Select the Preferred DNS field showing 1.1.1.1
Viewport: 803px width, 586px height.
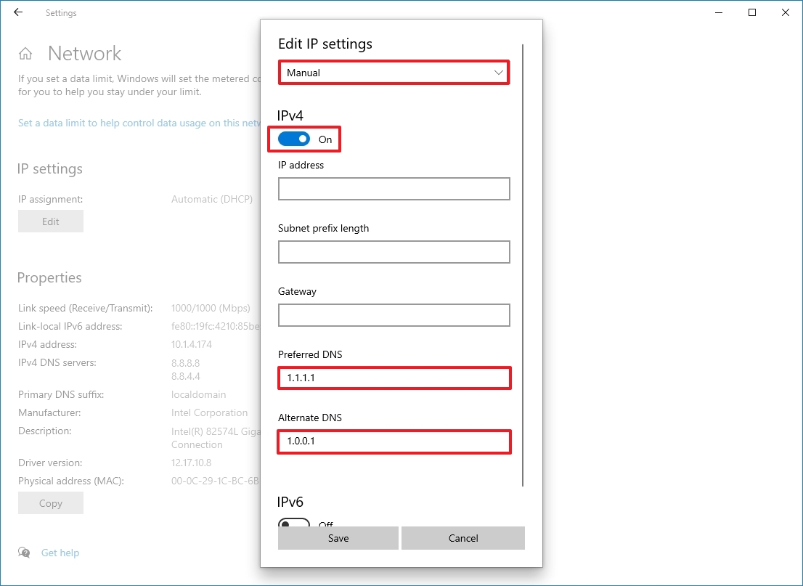(x=394, y=378)
